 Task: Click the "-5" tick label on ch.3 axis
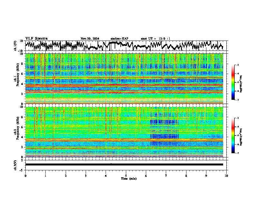click(x=21, y=170)
